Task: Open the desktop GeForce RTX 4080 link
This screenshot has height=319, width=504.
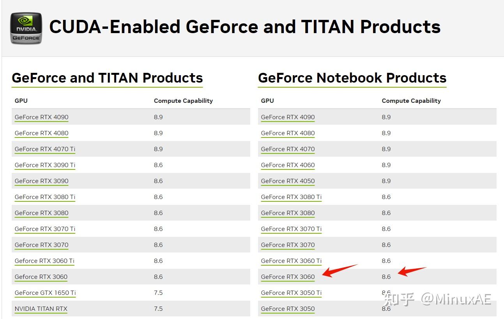Action: [x=41, y=133]
